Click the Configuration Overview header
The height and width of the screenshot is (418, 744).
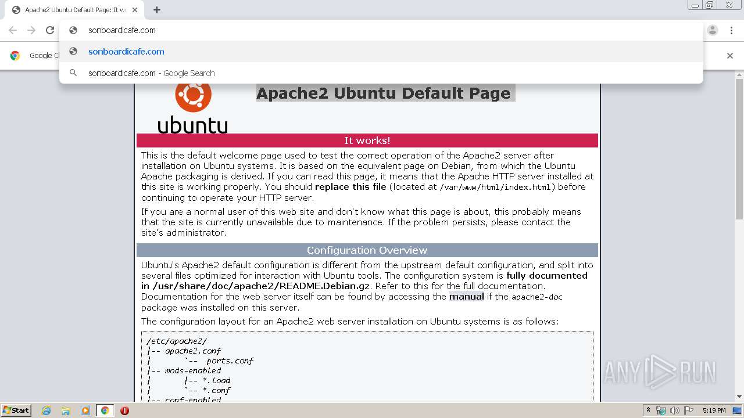[367, 250]
